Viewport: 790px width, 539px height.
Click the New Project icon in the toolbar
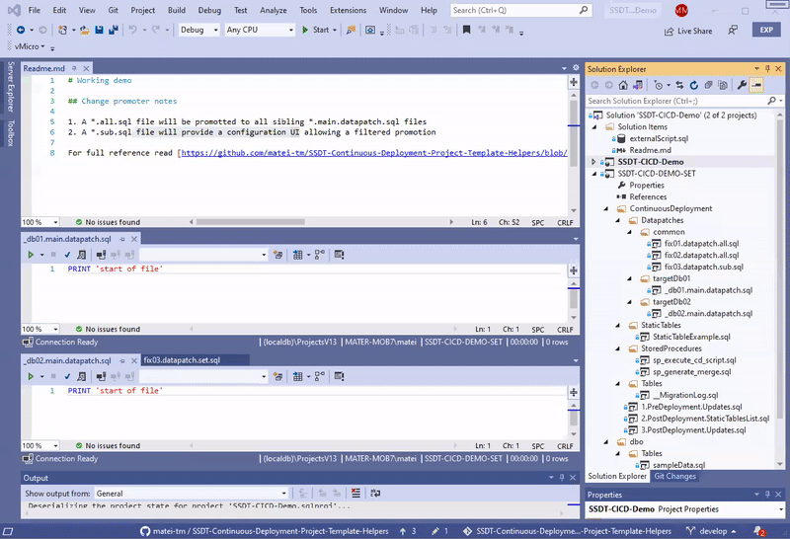tap(62, 30)
